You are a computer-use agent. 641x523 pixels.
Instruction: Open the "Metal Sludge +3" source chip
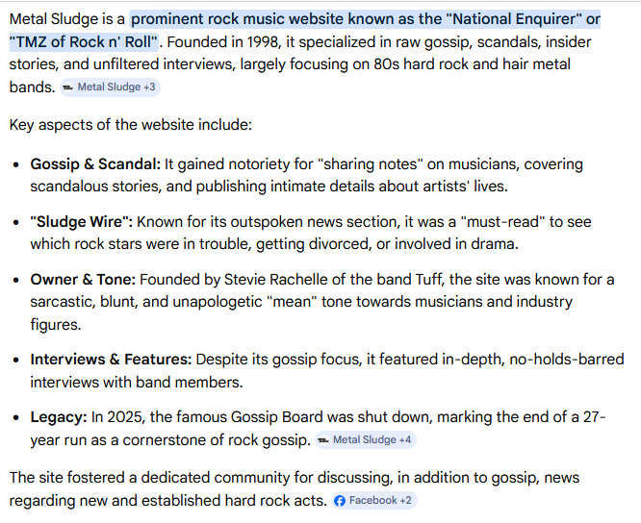tap(109, 87)
